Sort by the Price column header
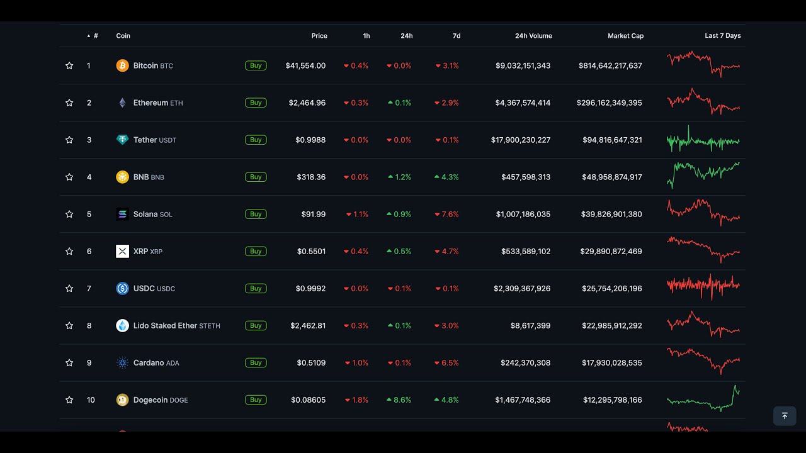This screenshot has width=806, height=453. click(x=319, y=36)
